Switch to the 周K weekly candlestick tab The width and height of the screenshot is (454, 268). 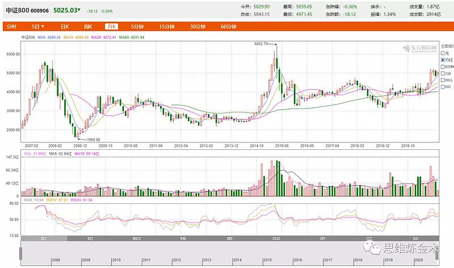coord(88,27)
